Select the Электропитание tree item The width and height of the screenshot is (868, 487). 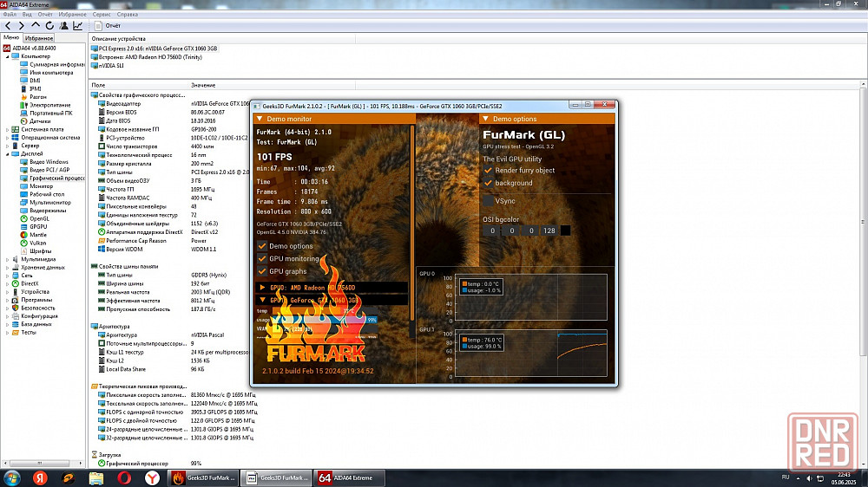(x=45, y=105)
